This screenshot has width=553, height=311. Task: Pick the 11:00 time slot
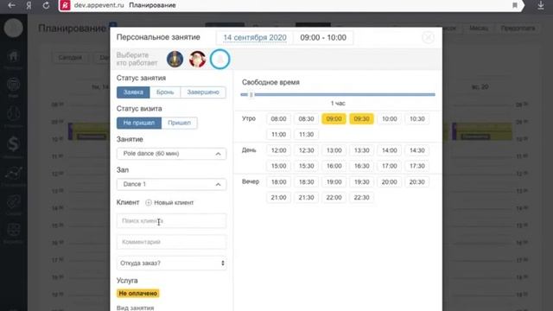pyautogui.click(x=278, y=135)
